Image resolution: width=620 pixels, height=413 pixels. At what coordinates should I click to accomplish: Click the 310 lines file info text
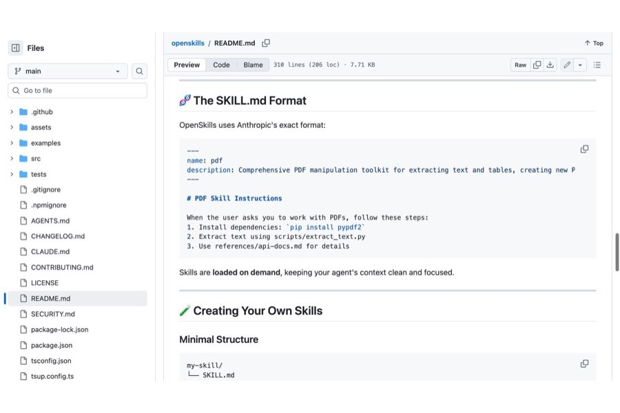[324, 65]
